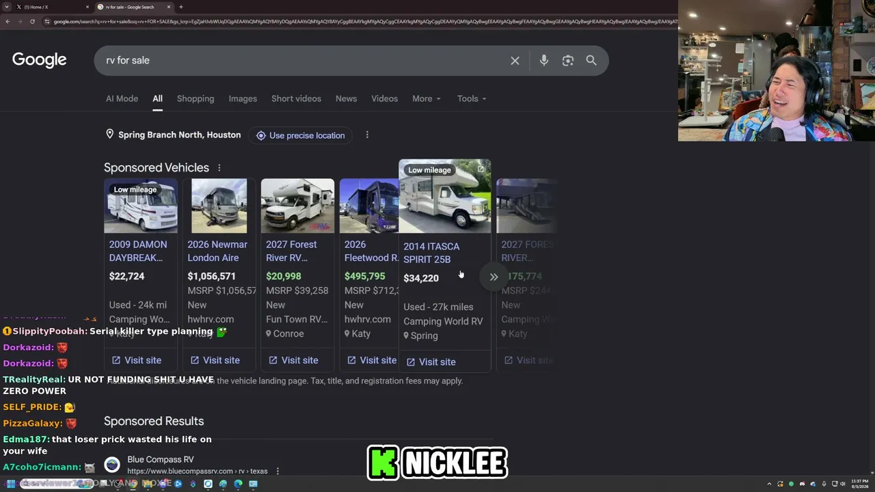The image size is (875, 492).
Task: Open 2027 Forest River RV thumbnail
Action: 297,206
